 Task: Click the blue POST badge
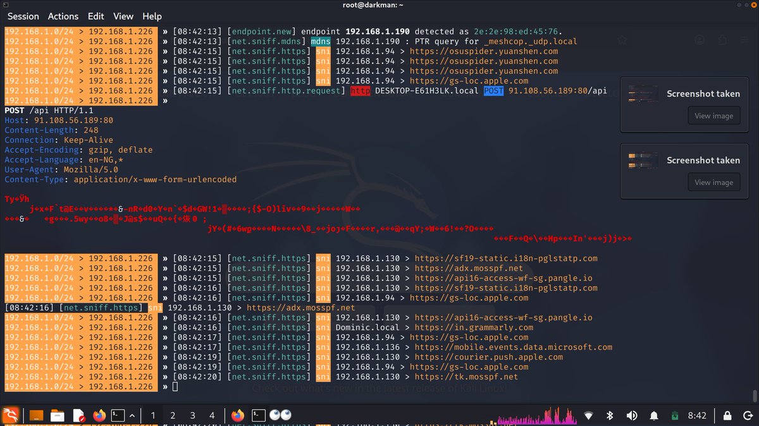pyautogui.click(x=494, y=90)
